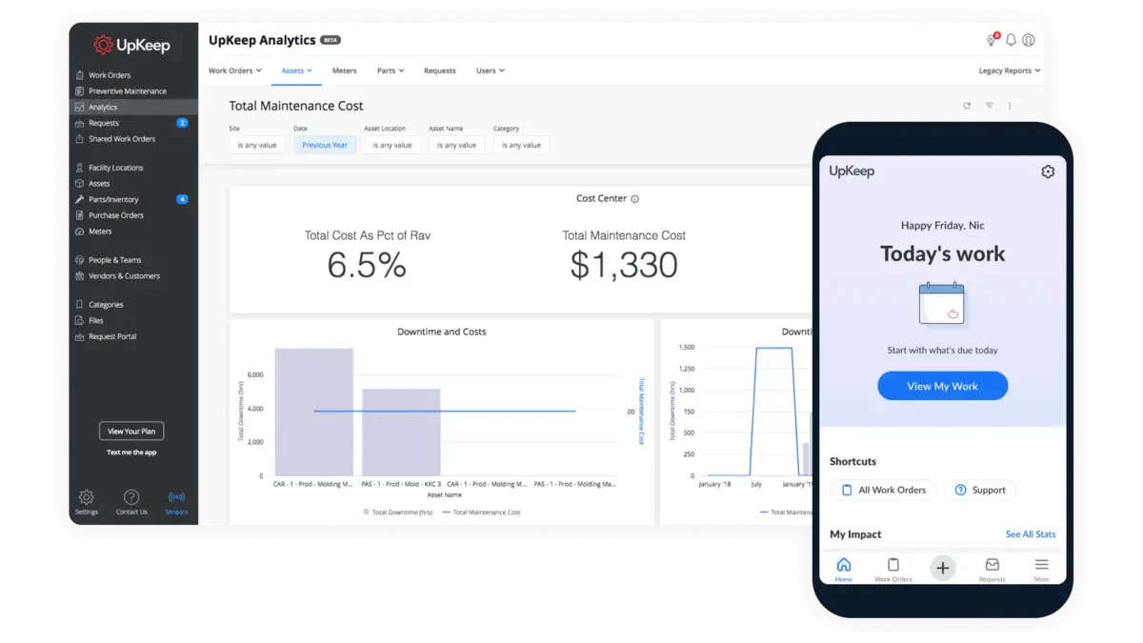Expand Users analytics dropdown
The height and width of the screenshot is (643, 1143).
491,70
